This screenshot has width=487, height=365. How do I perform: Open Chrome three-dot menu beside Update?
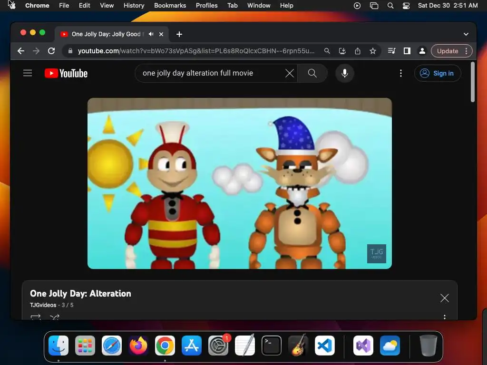pos(466,51)
